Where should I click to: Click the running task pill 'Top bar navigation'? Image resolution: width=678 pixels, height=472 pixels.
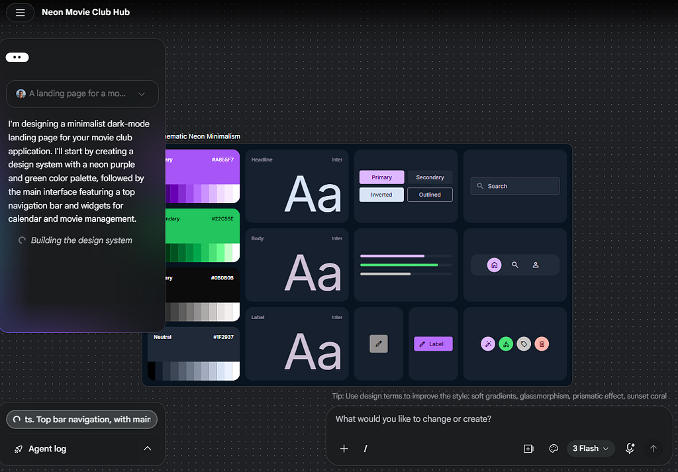click(x=81, y=419)
